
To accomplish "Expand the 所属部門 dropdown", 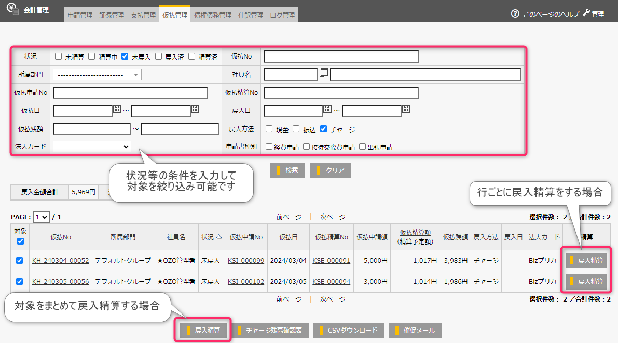I will [x=97, y=75].
